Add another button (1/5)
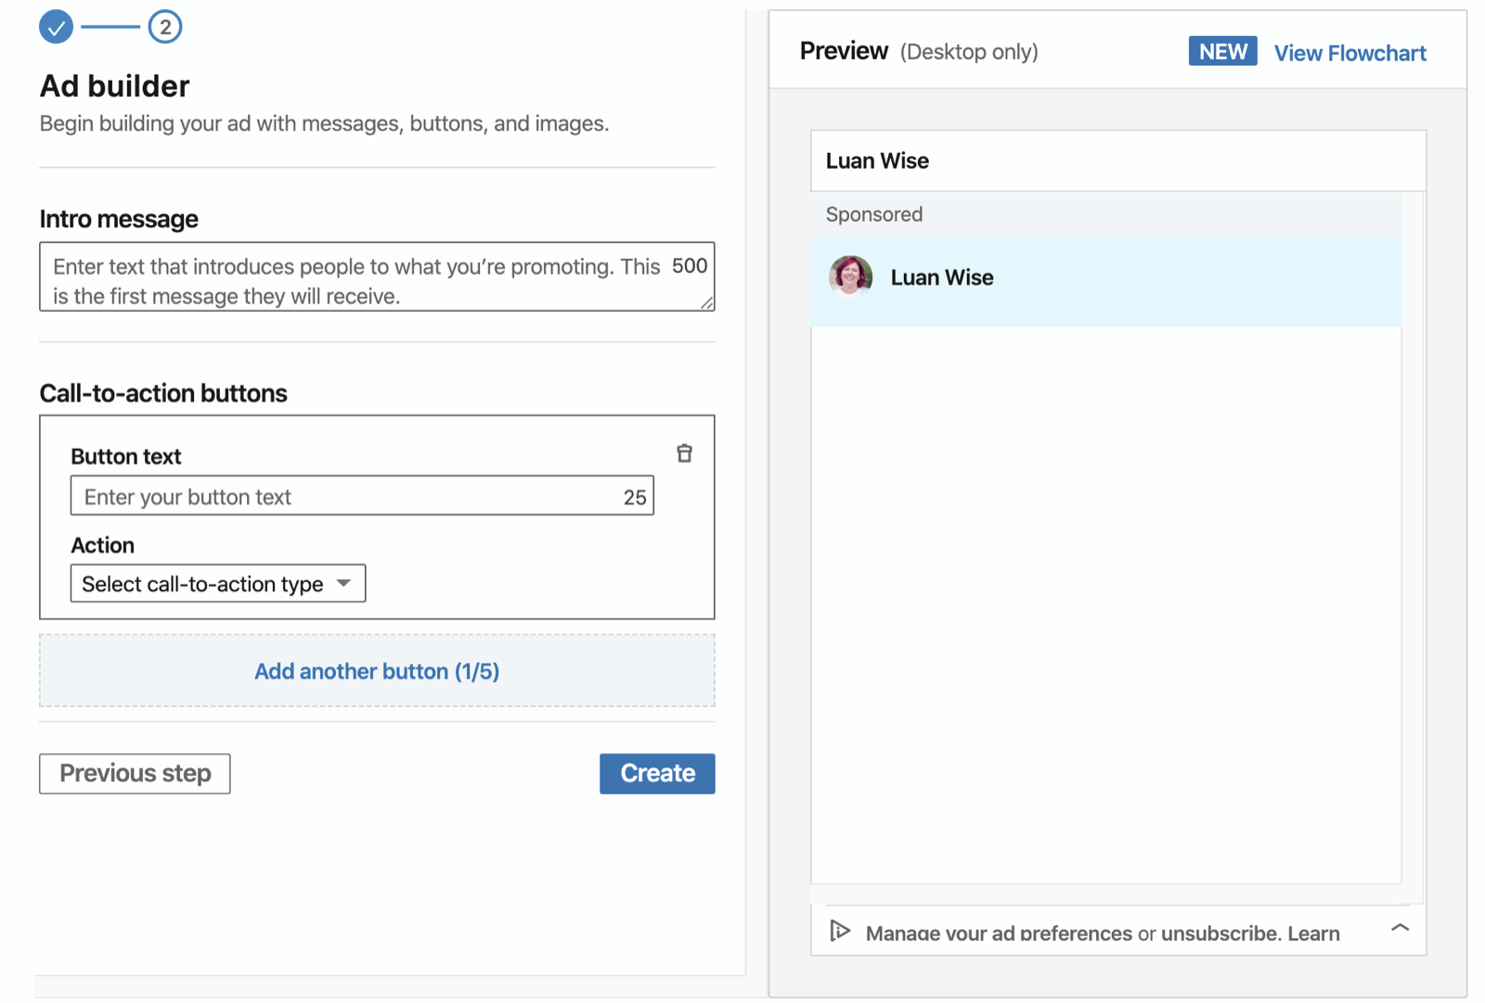Viewport: 1485px width, 1003px height. 377,671
